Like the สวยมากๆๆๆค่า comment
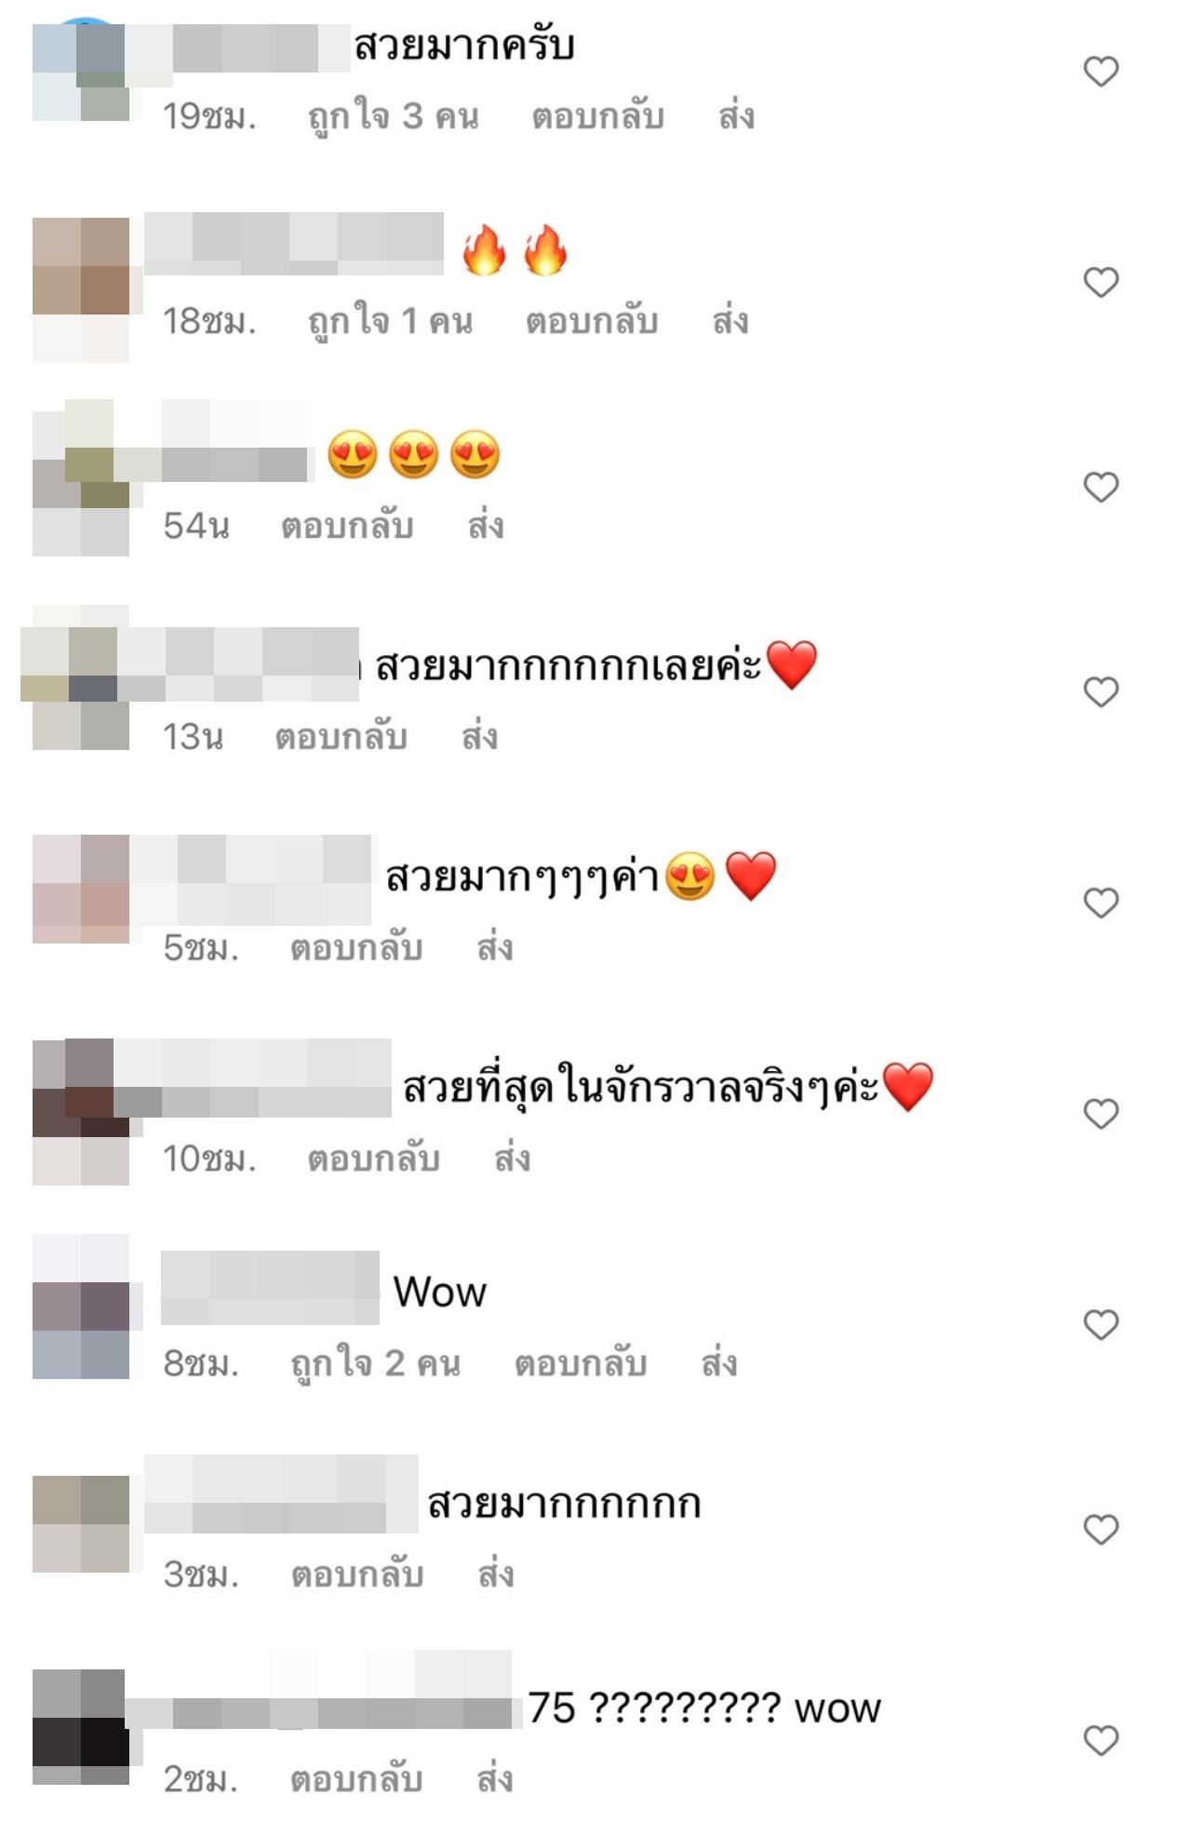 point(1101,904)
